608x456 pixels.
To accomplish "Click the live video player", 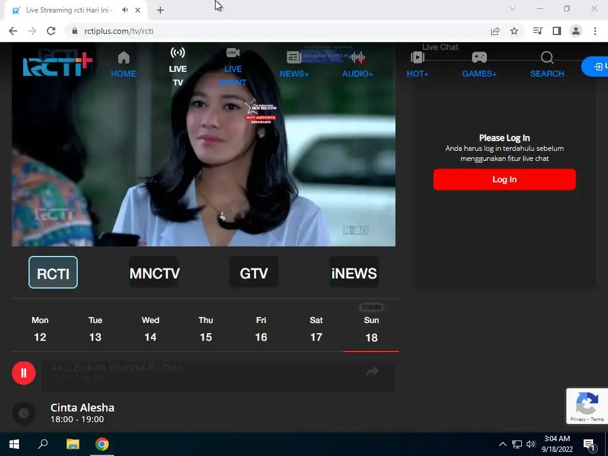I will (x=204, y=144).
